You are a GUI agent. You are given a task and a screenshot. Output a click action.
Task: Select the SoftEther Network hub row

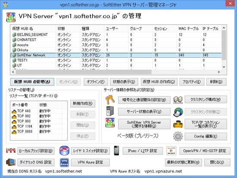(116, 55)
